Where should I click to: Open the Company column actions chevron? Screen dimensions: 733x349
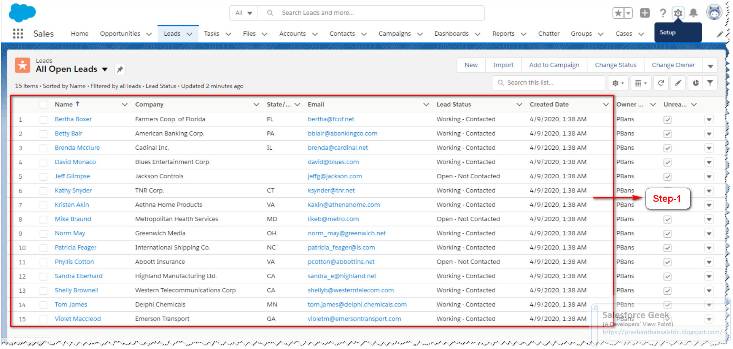[256, 105]
